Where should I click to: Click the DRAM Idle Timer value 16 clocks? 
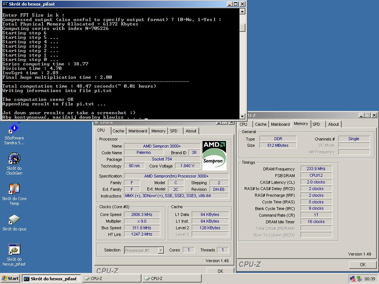tap(316, 222)
